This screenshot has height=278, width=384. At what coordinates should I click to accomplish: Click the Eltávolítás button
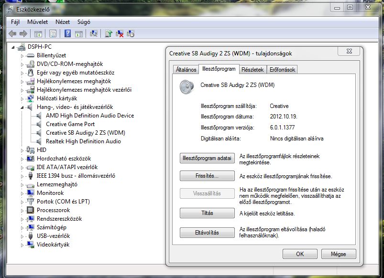[207, 233]
